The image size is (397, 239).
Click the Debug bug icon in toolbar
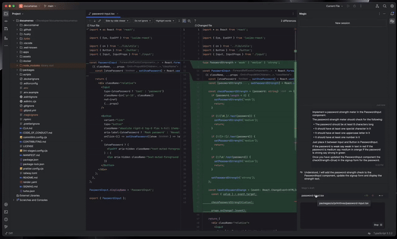pyautogui.click(x=355, y=6)
